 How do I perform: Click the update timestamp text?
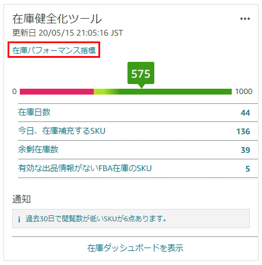[x=68, y=33]
